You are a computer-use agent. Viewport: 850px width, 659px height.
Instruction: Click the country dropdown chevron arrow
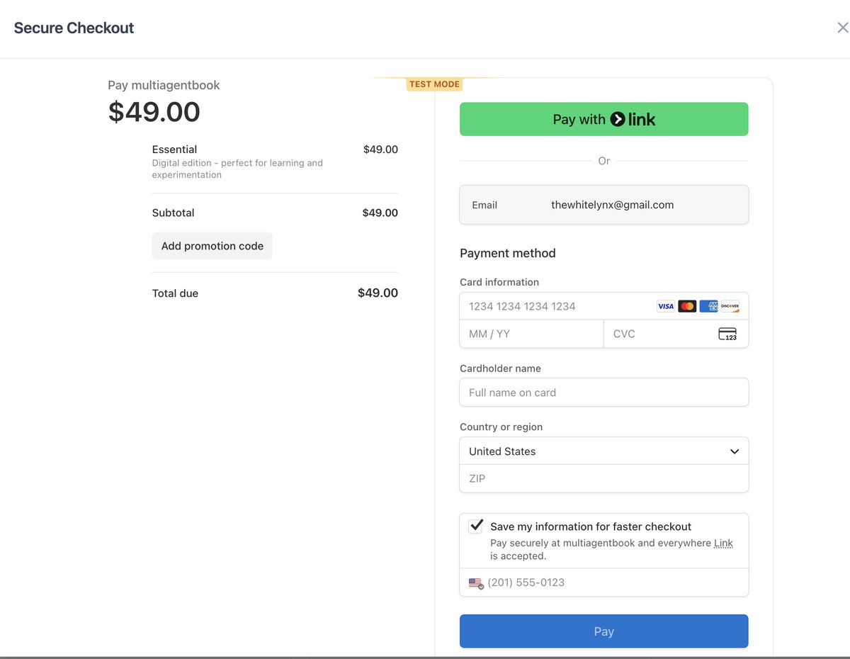click(735, 451)
